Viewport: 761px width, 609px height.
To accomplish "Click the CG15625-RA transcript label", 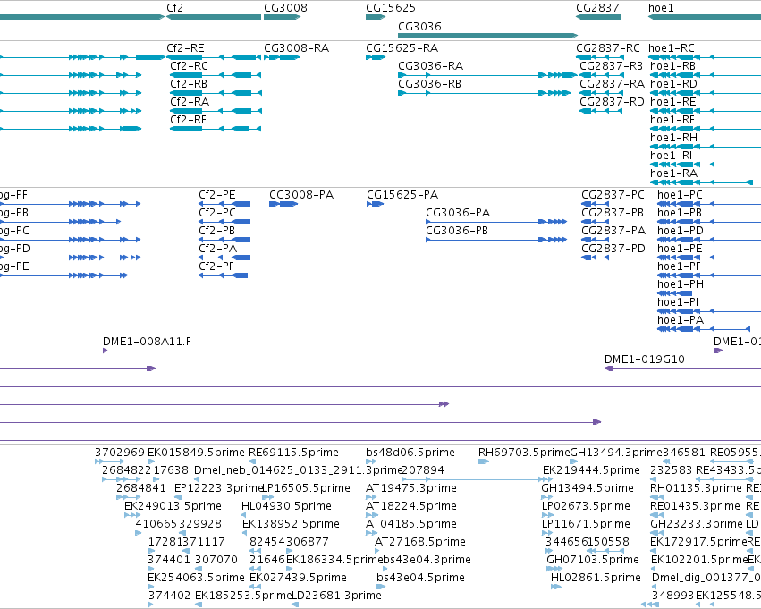I will click(402, 48).
